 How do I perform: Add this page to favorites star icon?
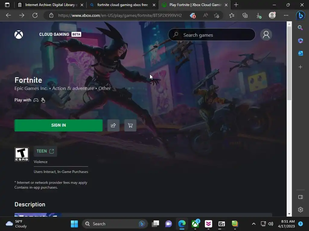pos(216,15)
